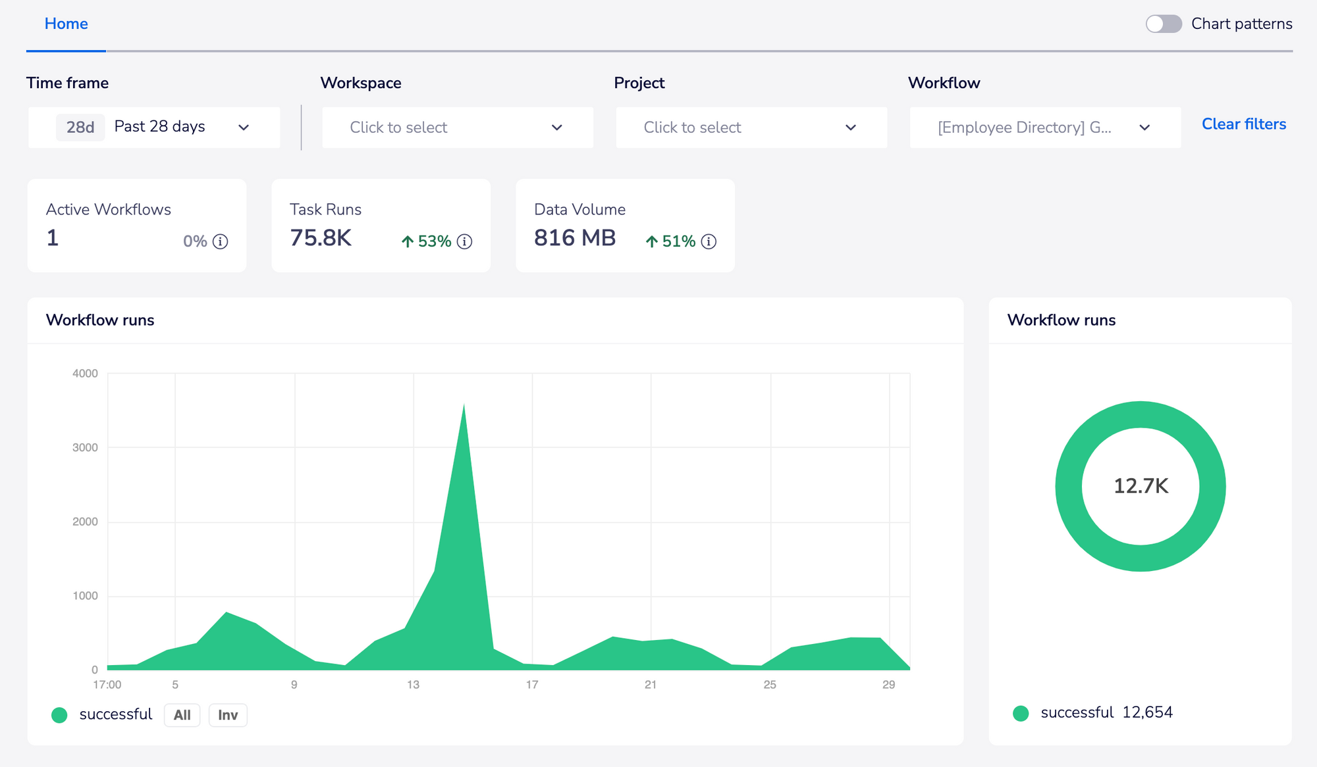1317x767 pixels.
Task: Enable the Chart patterns toggle
Action: point(1164,24)
